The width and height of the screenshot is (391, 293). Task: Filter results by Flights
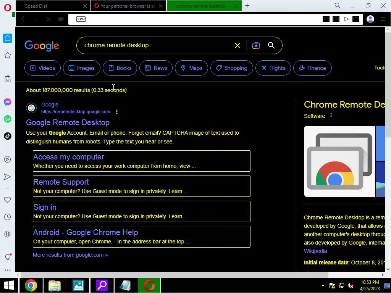pyautogui.click(x=273, y=68)
